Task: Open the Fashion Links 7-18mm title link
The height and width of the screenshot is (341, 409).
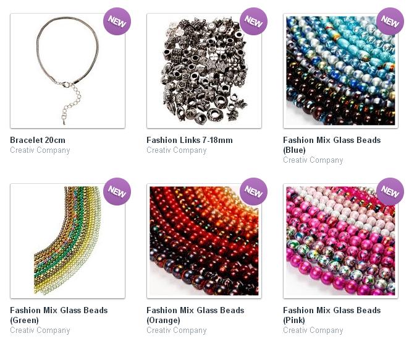Action: coord(190,140)
